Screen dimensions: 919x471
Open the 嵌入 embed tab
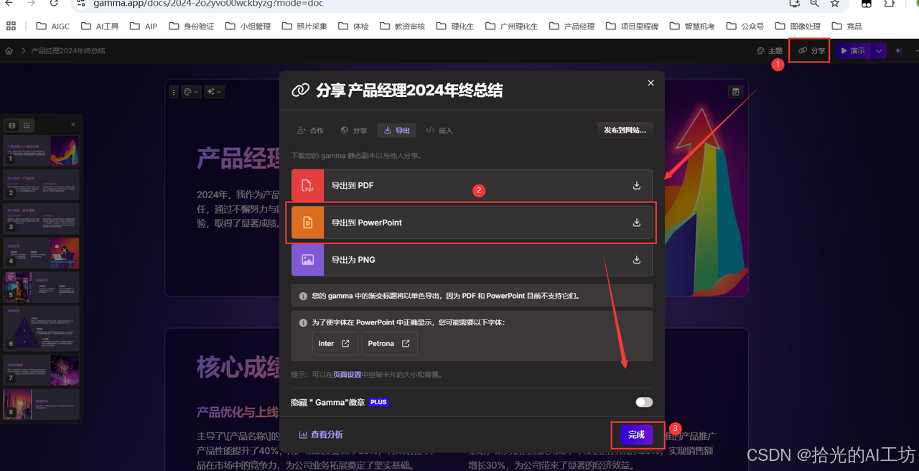439,131
